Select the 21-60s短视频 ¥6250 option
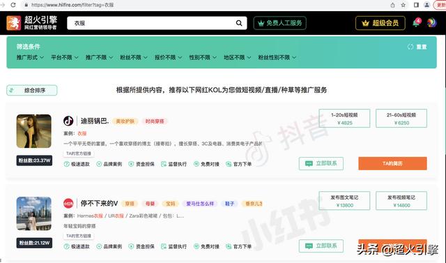The height and width of the screenshot is (263, 446). [x=401, y=119]
